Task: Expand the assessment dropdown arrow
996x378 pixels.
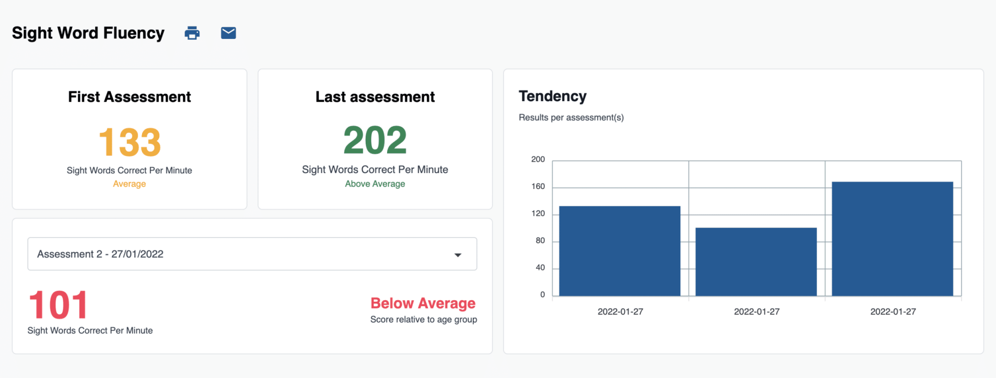Action: click(x=458, y=255)
